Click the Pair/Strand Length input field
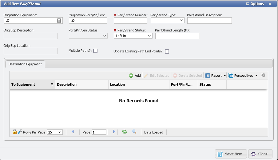The width and height of the screenshot is (278, 160). point(177,36)
